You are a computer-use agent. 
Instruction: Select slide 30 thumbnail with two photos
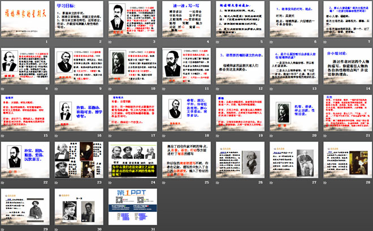[79, 207]
